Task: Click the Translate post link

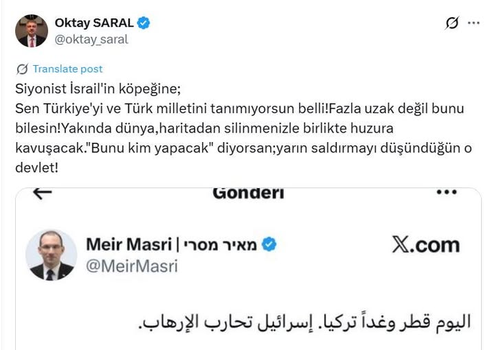Action: click(x=67, y=69)
